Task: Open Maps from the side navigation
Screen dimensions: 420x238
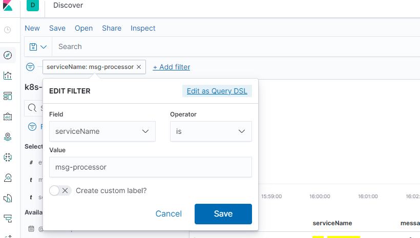Action: [8, 137]
